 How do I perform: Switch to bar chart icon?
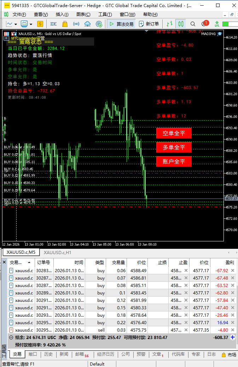pos(169,24)
